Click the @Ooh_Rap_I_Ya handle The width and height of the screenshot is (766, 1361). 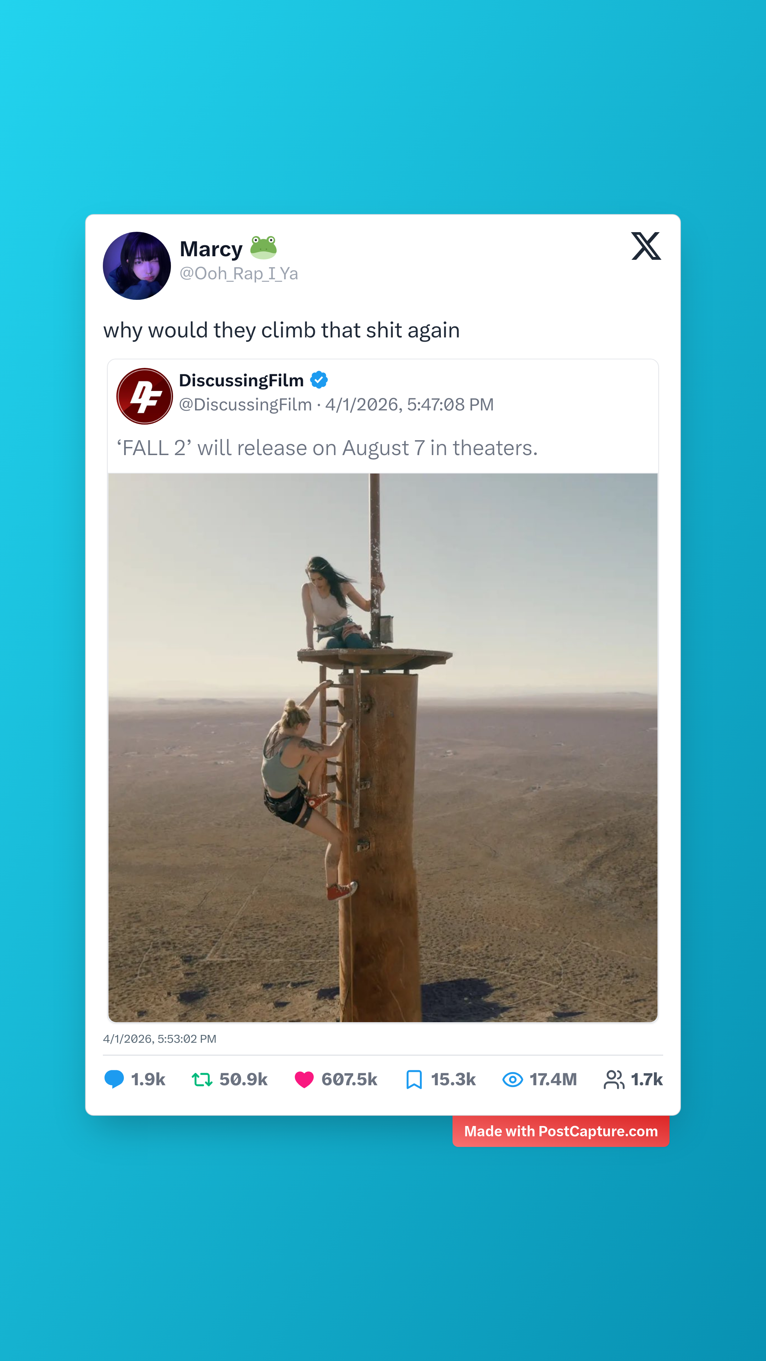239,274
